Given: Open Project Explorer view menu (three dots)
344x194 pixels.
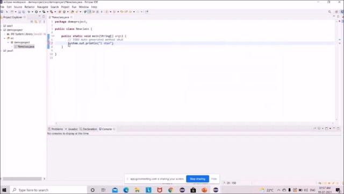Looking at the screenshot, I should point(44,22).
